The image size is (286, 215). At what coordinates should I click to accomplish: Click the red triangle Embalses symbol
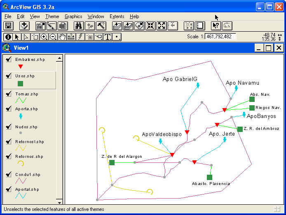21,67
